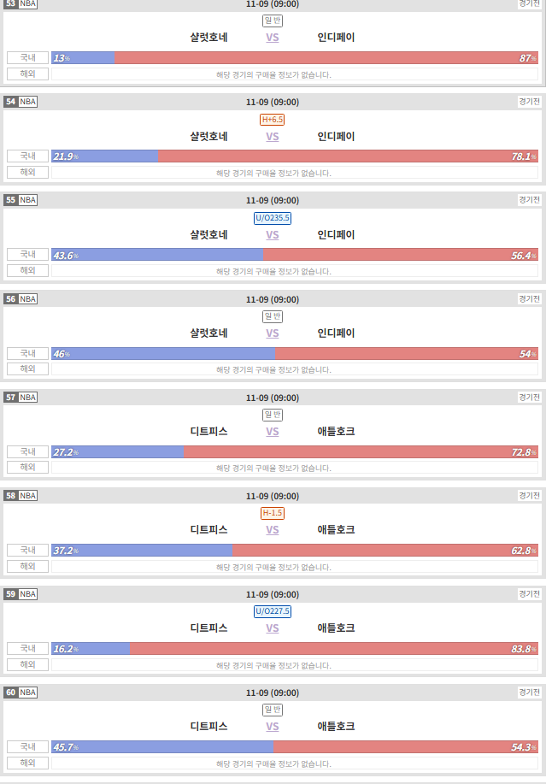This screenshot has width=546, height=784.
Task: Select the U/O235.5 over-under badge
Action: click(x=273, y=218)
